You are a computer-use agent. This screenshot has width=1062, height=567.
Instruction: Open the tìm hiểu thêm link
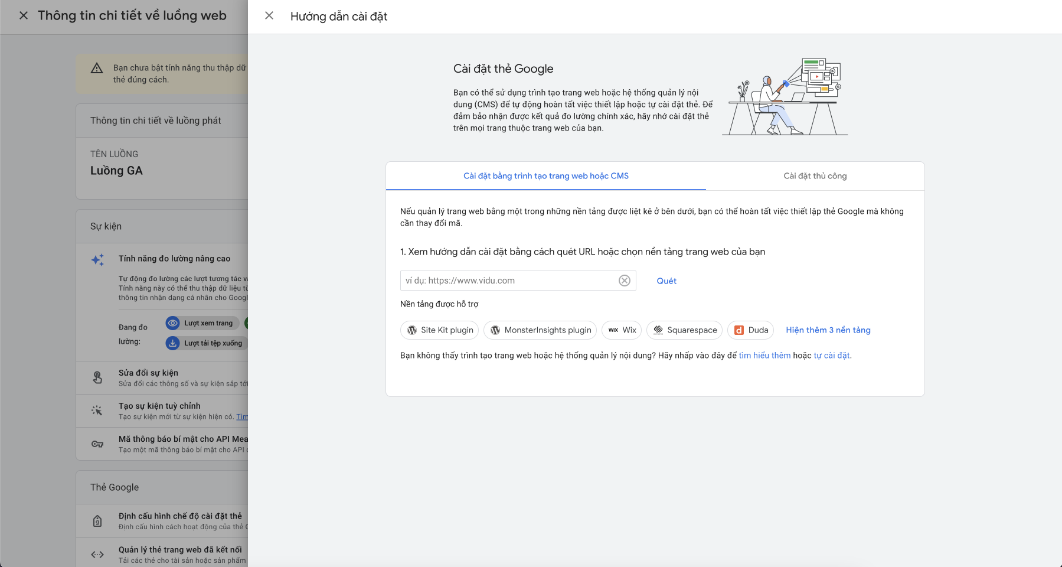pos(764,356)
